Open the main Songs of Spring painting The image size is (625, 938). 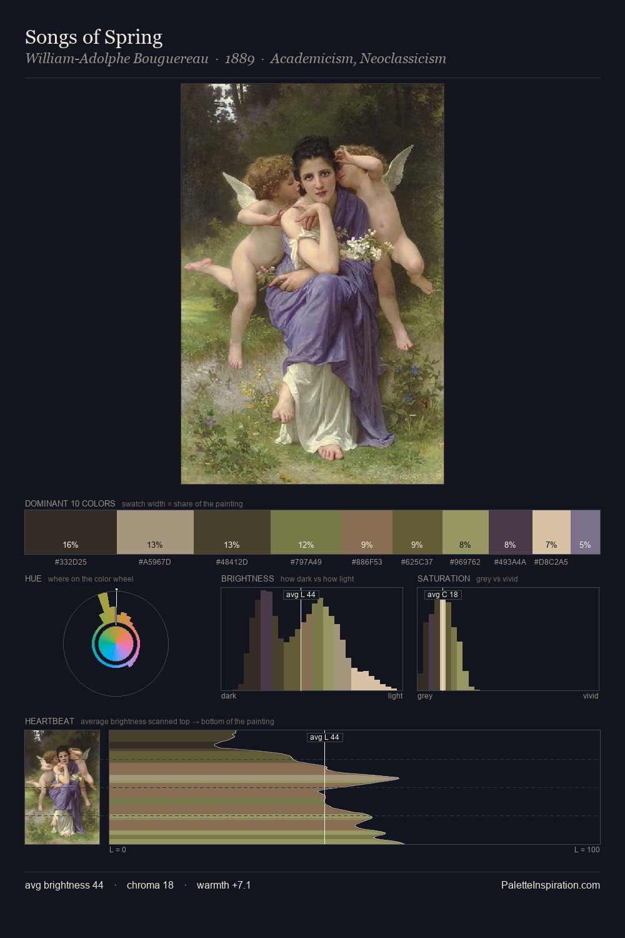[x=312, y=284]
